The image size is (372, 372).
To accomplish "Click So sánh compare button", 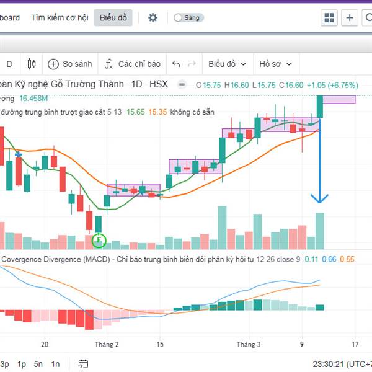I will point(70,64).
